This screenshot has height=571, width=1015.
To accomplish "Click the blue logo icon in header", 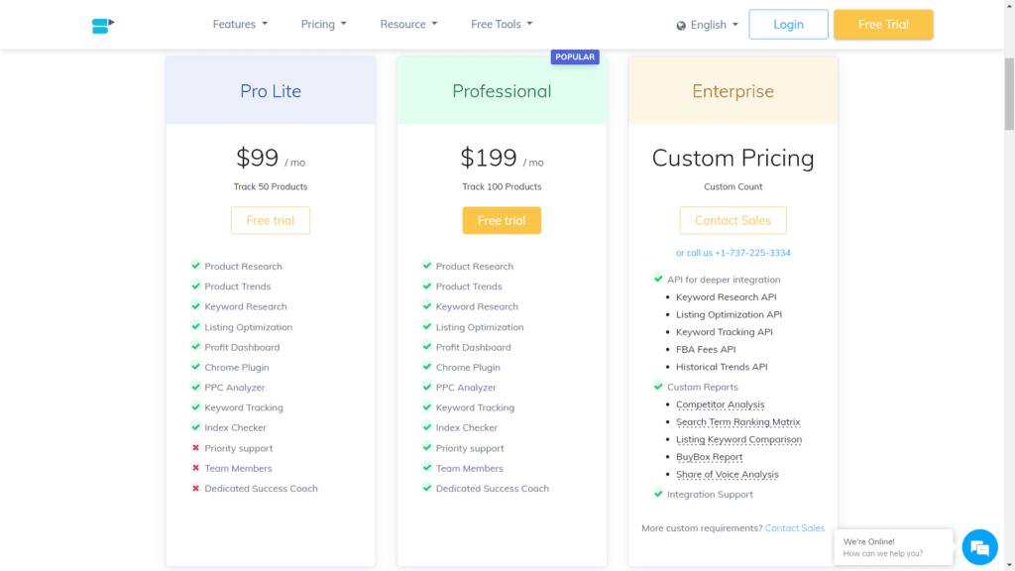I will point(103,25).
